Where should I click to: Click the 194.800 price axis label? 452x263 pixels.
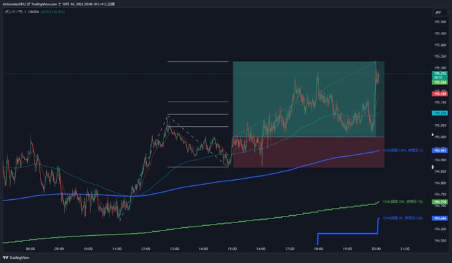coord(440,183)
